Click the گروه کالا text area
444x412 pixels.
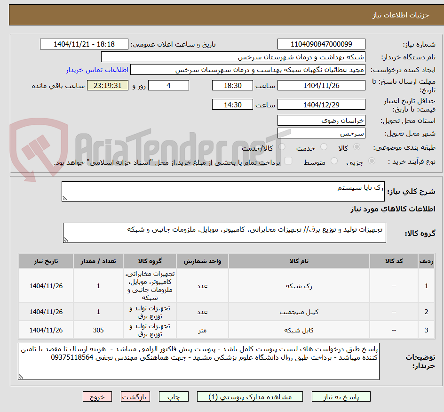pyautogui.click(x=224, y=233)
